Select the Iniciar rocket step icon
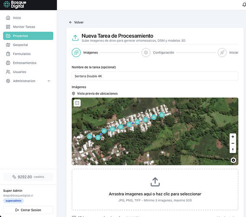Viewport: 246px width, 217px height. tap(222, 53)
